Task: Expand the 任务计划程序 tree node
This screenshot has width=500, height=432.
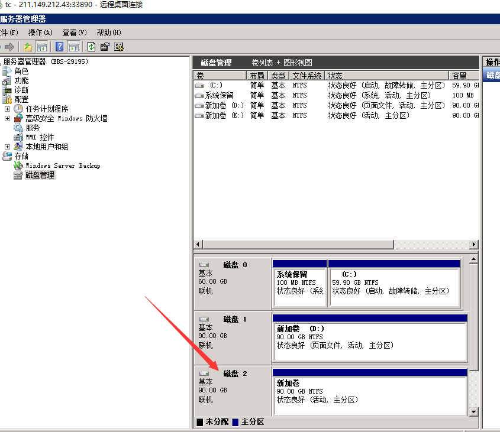Action: (x=7, y=109)
